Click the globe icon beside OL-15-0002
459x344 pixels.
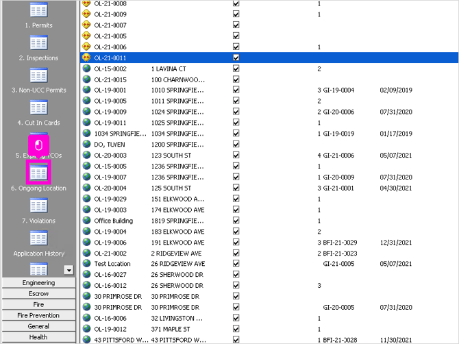(x=86, y=69)
